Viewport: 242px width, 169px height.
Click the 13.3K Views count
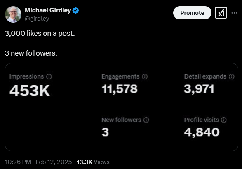tap(93, 162)
